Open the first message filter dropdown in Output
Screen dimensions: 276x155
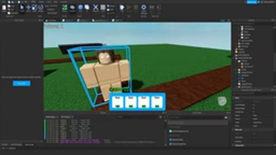click(52, 117)
